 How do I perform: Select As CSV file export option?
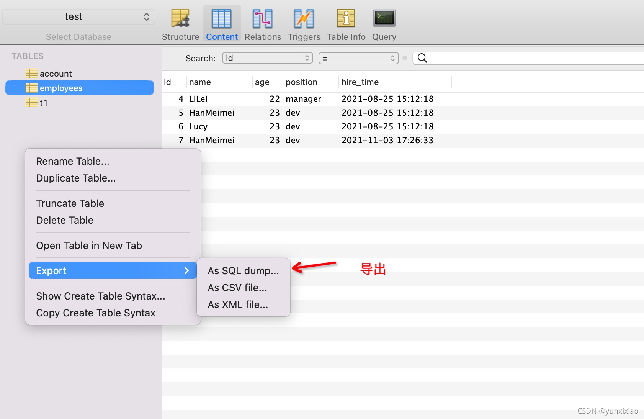click(237, 287)
